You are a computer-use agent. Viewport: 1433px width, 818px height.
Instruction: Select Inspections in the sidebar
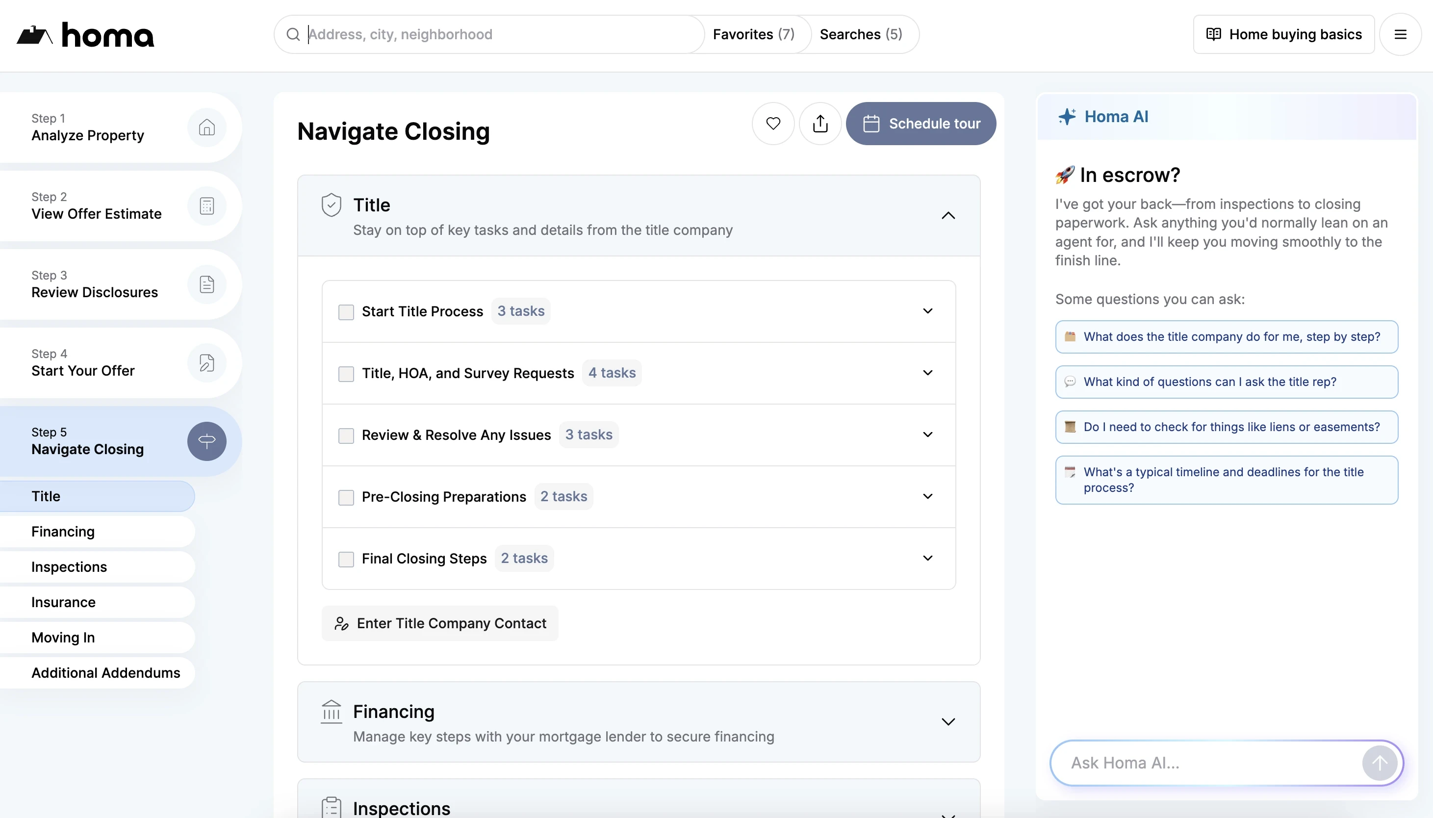click(x=69, y=567)
